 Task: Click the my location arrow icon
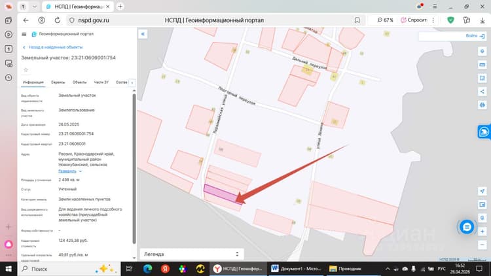click(482, 191)
